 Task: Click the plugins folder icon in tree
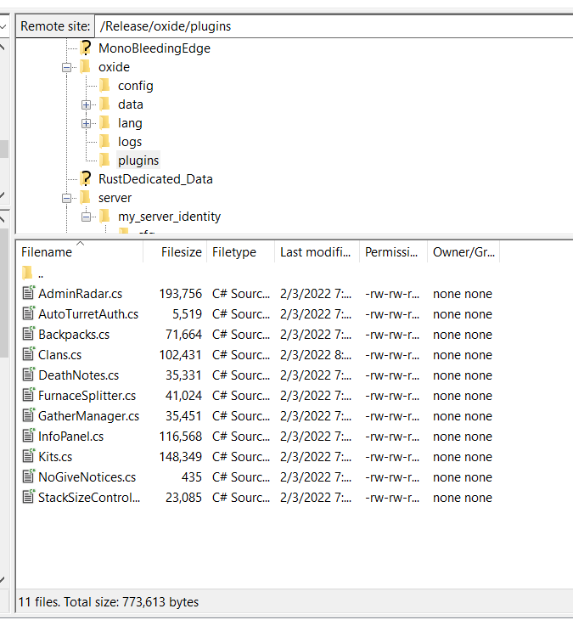pos(104,161)
